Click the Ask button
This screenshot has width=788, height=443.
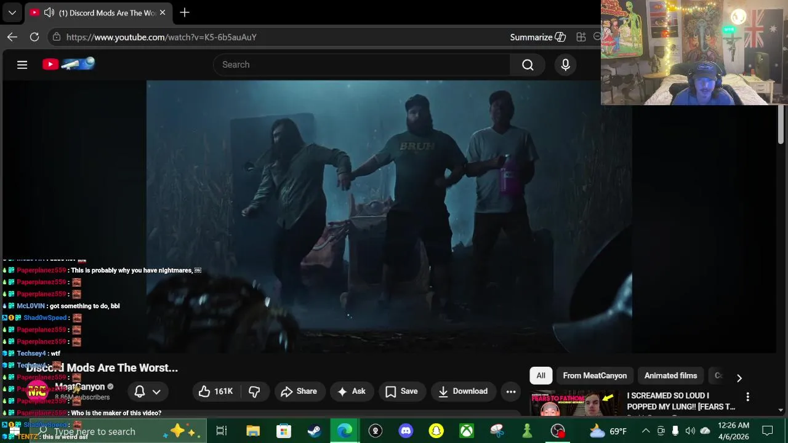point(352,391)
